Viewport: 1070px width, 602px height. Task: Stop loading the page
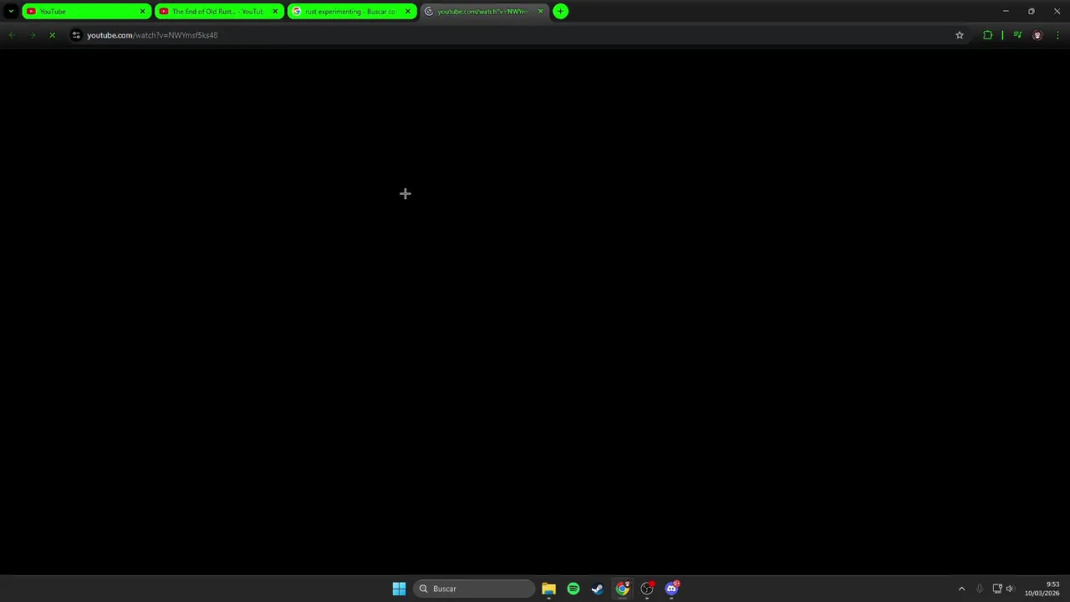(x=52, y=35)
